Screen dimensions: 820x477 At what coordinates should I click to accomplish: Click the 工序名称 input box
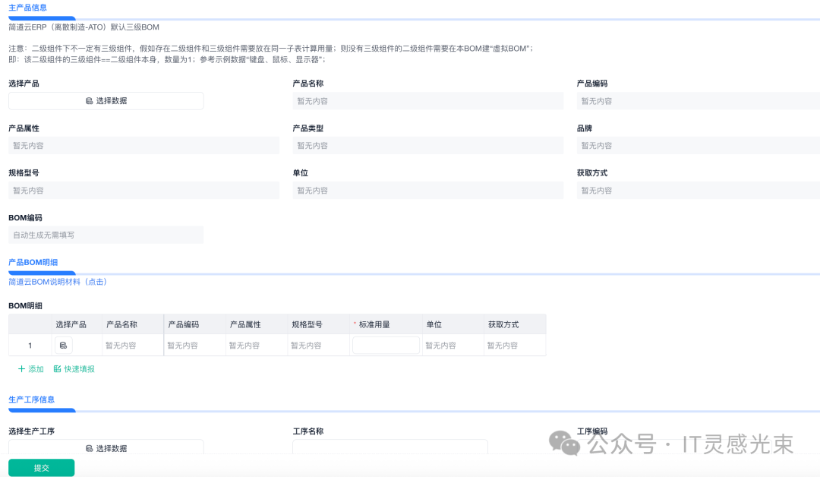(x=389, y=447)
